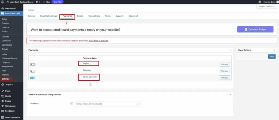
Task: Open Reports in the sidebar
Action: (x=5, y=75)
